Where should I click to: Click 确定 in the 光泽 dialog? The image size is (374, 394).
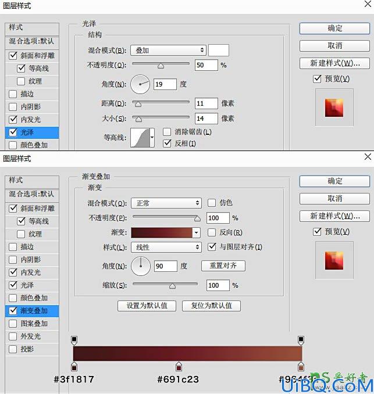[334, 28]
